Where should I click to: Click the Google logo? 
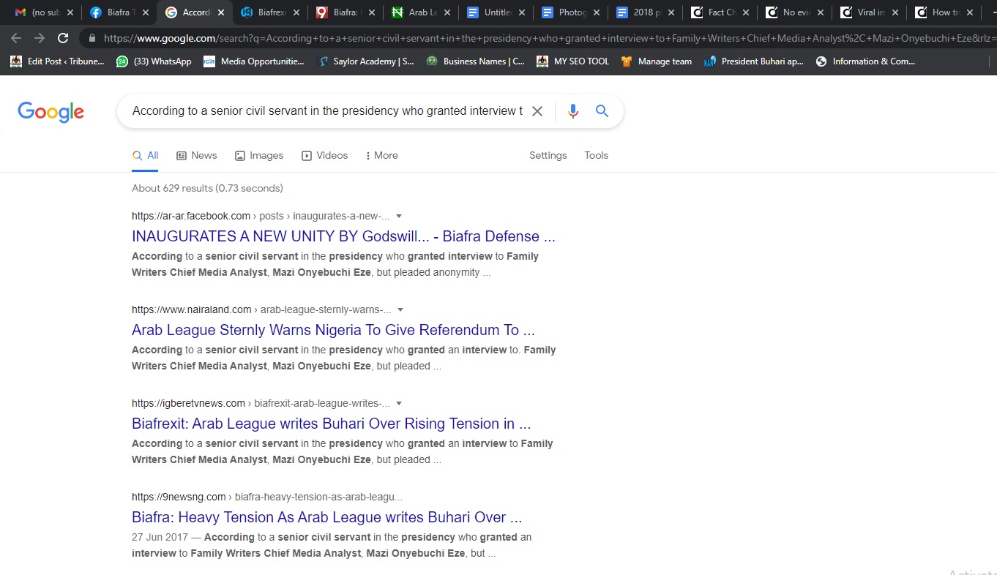[x=51, y=112]
